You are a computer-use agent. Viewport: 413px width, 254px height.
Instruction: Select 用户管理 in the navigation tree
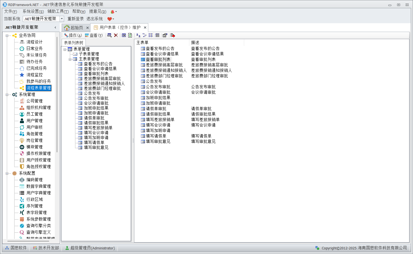click(34, 121)
